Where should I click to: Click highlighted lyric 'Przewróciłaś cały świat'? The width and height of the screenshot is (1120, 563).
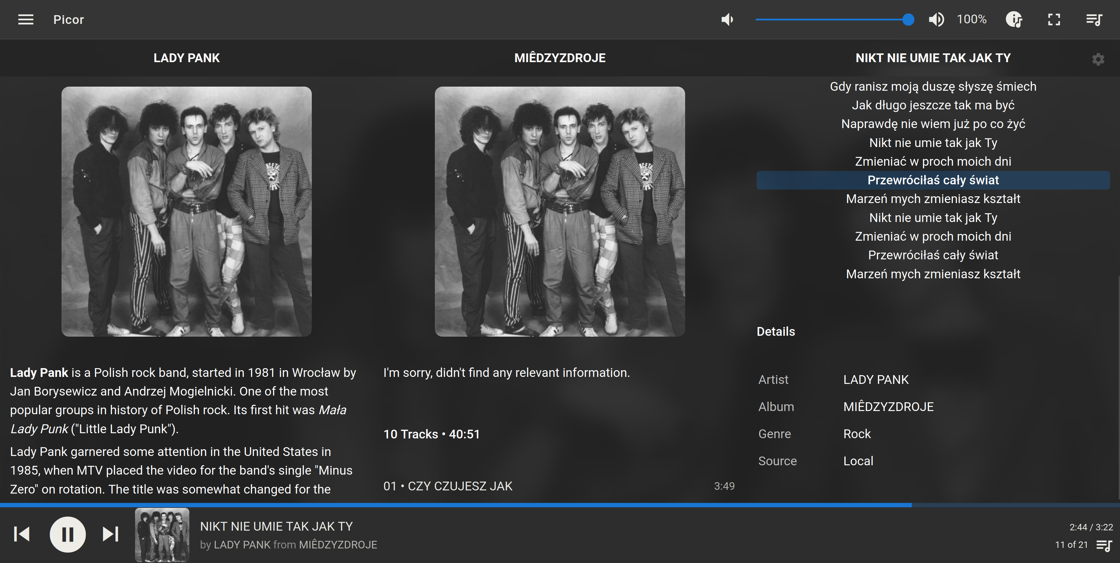point(933,180)
